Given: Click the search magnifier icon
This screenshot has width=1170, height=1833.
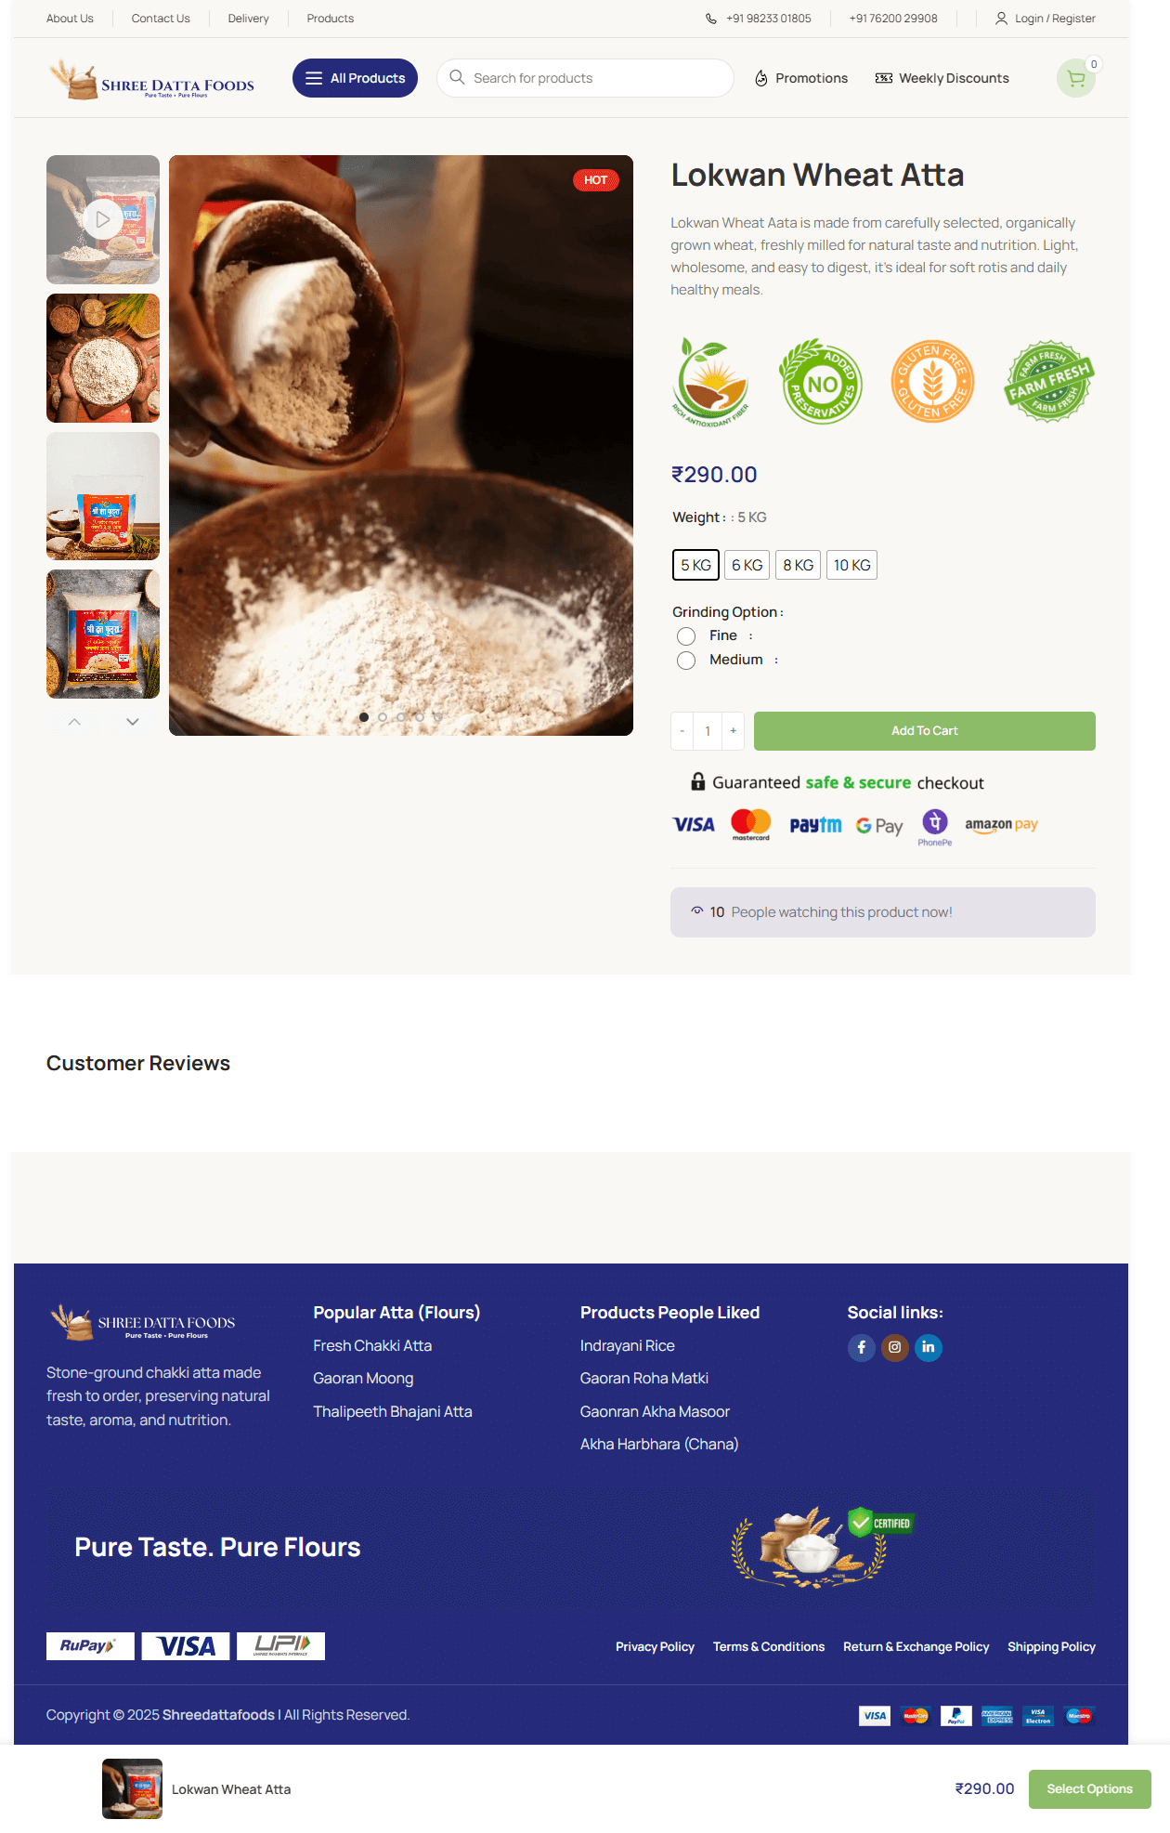Looking at the screenshot, I should (457, 77).
